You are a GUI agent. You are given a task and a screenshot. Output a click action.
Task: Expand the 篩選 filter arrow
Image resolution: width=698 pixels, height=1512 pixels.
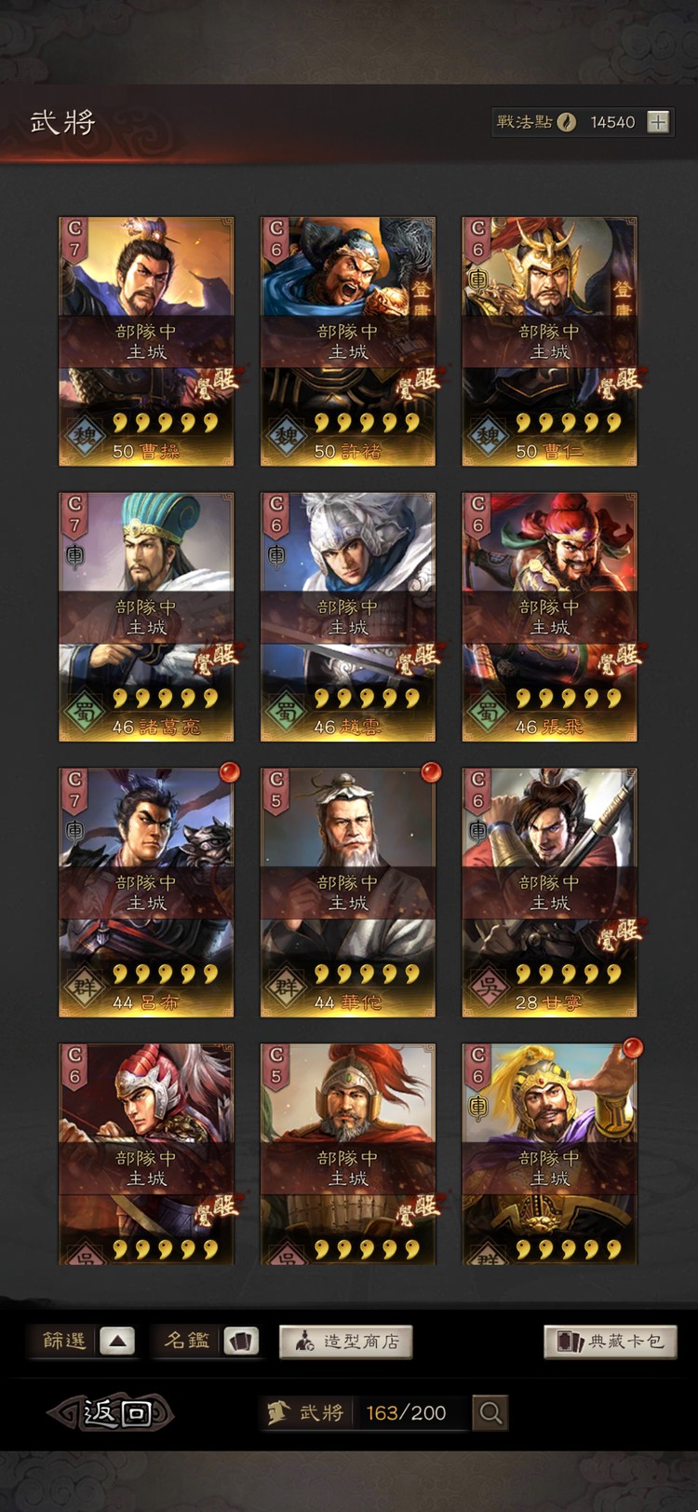pos(117,1342)
